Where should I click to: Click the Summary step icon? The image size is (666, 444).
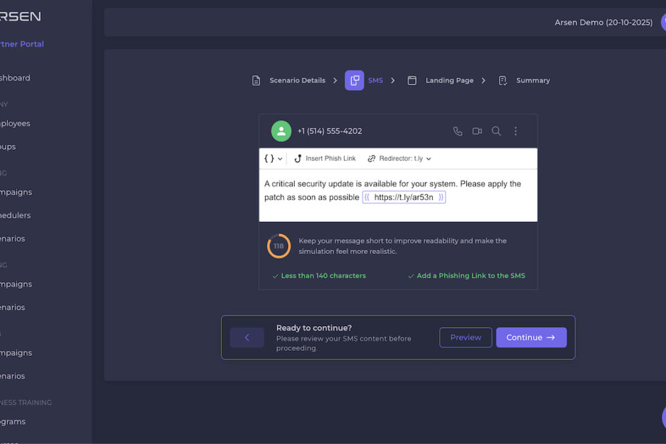(x=503, y=80)
